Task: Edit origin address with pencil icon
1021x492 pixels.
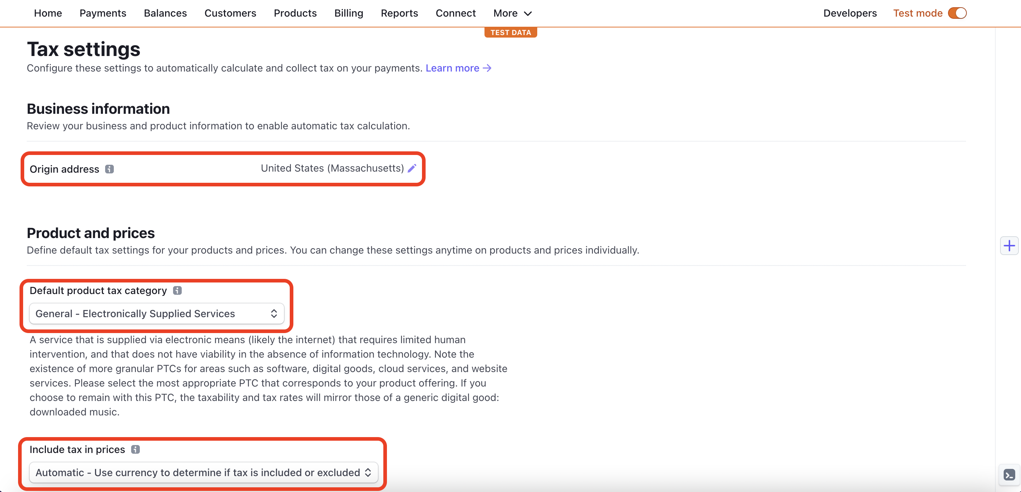Action: [412, 168]
